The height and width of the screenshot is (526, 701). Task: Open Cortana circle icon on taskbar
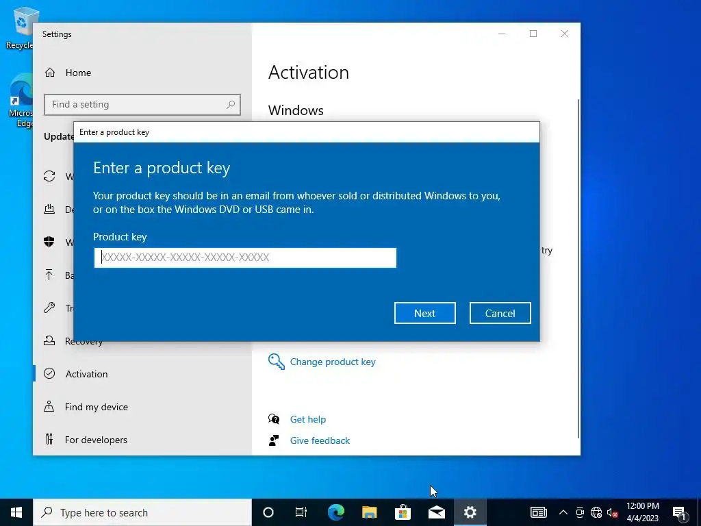(268, 512)
